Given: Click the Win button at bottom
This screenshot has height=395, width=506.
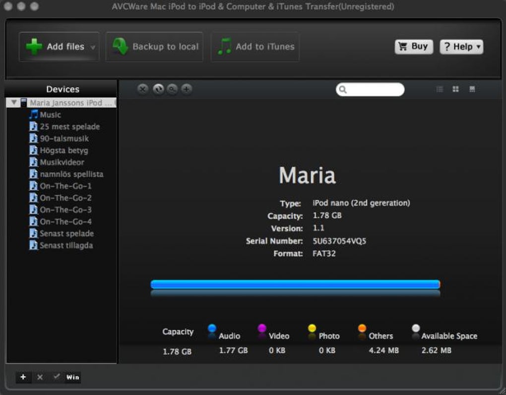Looking at the screenshot, I should click(x=72, y=377).
